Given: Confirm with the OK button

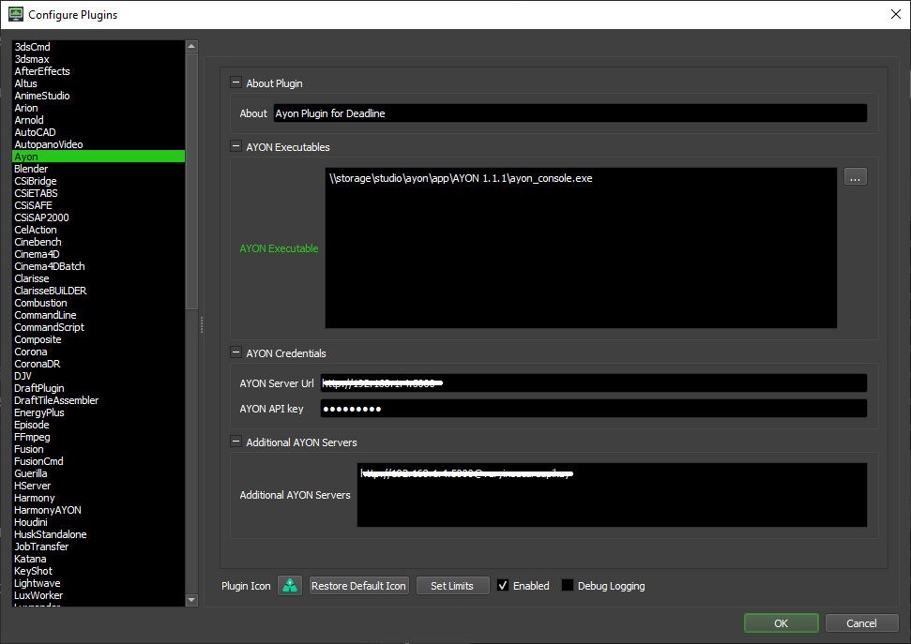Looking at the screenshot, I should point(781,623).
